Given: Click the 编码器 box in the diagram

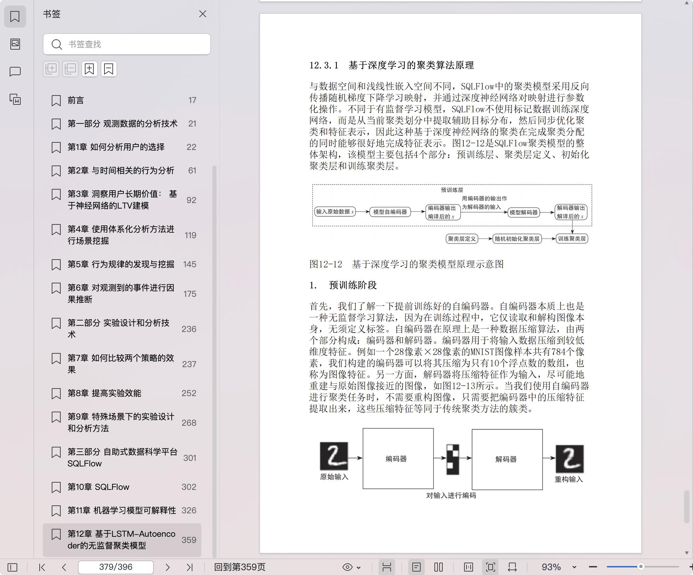Looking at the screenshot, I should click(x=398, y=458).
